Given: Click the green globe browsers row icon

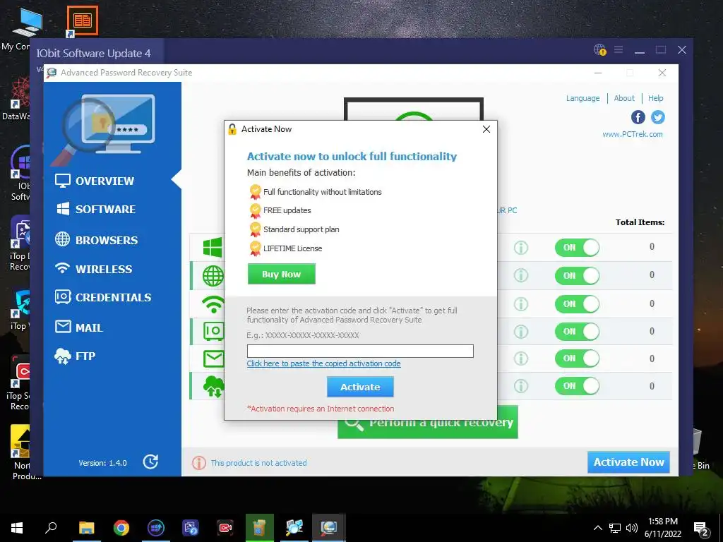Looking at the screenshot, I should [213, 276].
